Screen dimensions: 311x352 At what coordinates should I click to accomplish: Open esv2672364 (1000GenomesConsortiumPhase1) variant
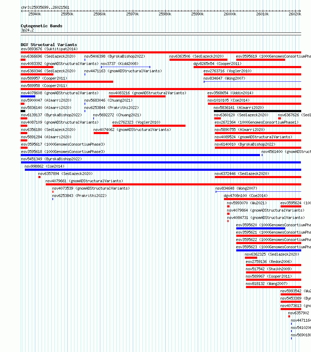click(256, 122)
